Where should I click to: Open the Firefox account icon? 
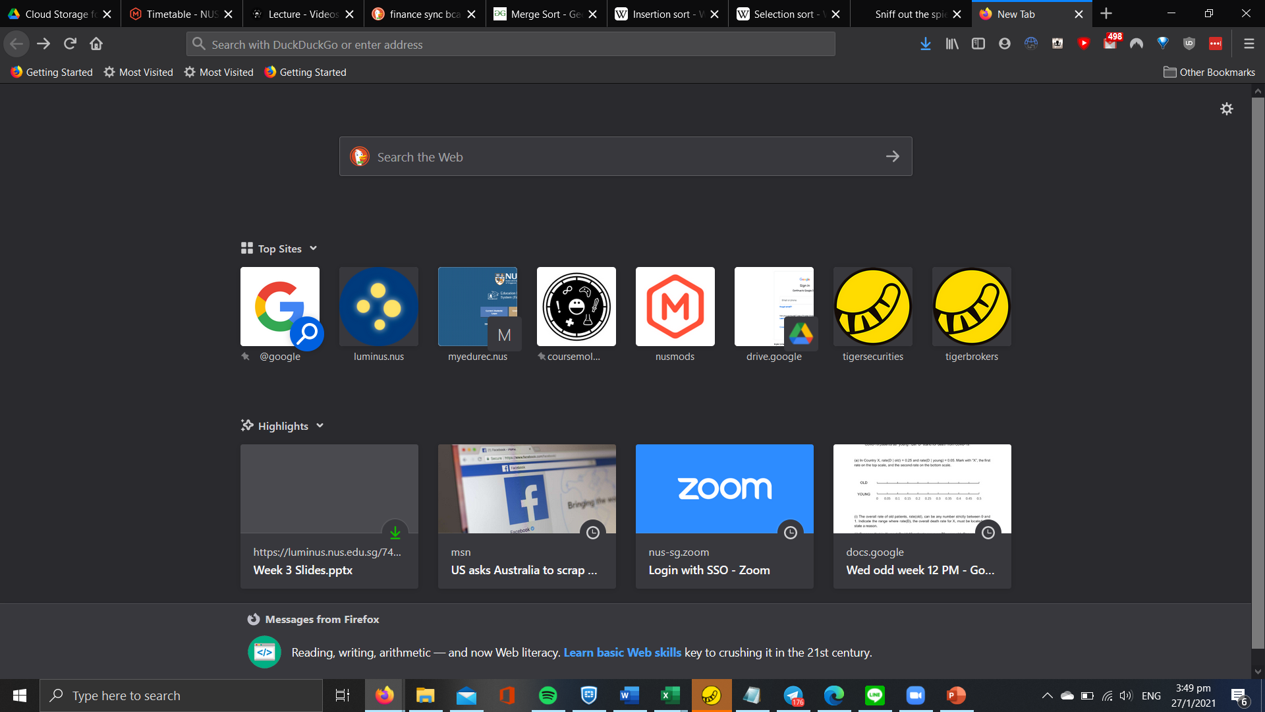coord(1004,44)
